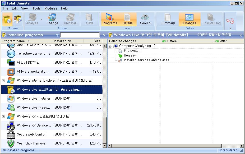This screenshot has width=245, height=154.
Task: Focus the program filter text box
Action: 80,35
